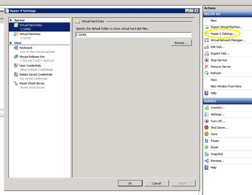Click the Connect icon for ExDAG1

pos(207,108)
